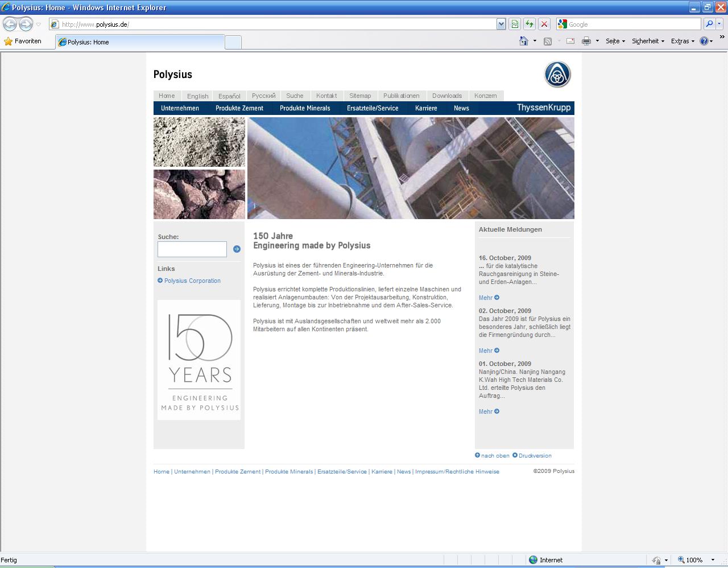Viewport: 728px width, 568px height.
Task: Follow the Polysius Corporation link
Action: click(192, 281)
